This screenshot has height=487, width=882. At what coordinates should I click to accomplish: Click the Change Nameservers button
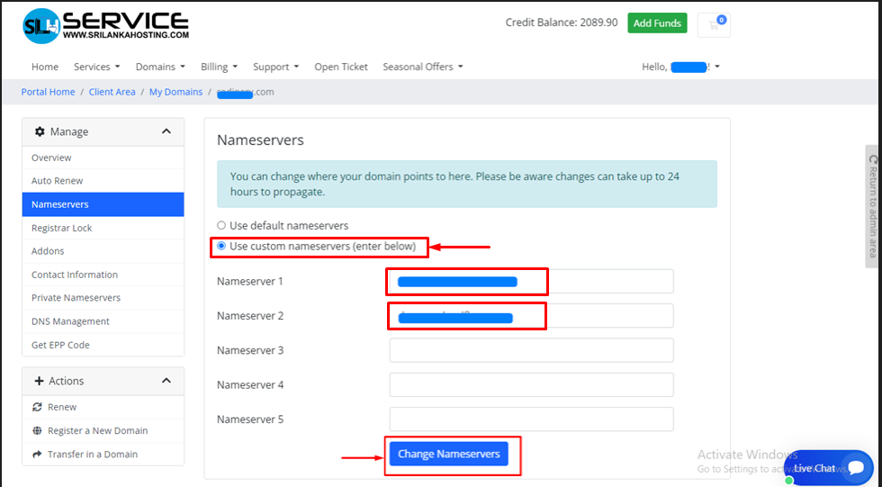[x=448, y=454]
